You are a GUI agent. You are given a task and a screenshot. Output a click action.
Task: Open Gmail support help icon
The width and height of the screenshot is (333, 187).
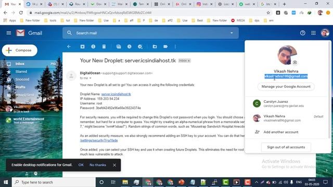(x=303, y=33)
